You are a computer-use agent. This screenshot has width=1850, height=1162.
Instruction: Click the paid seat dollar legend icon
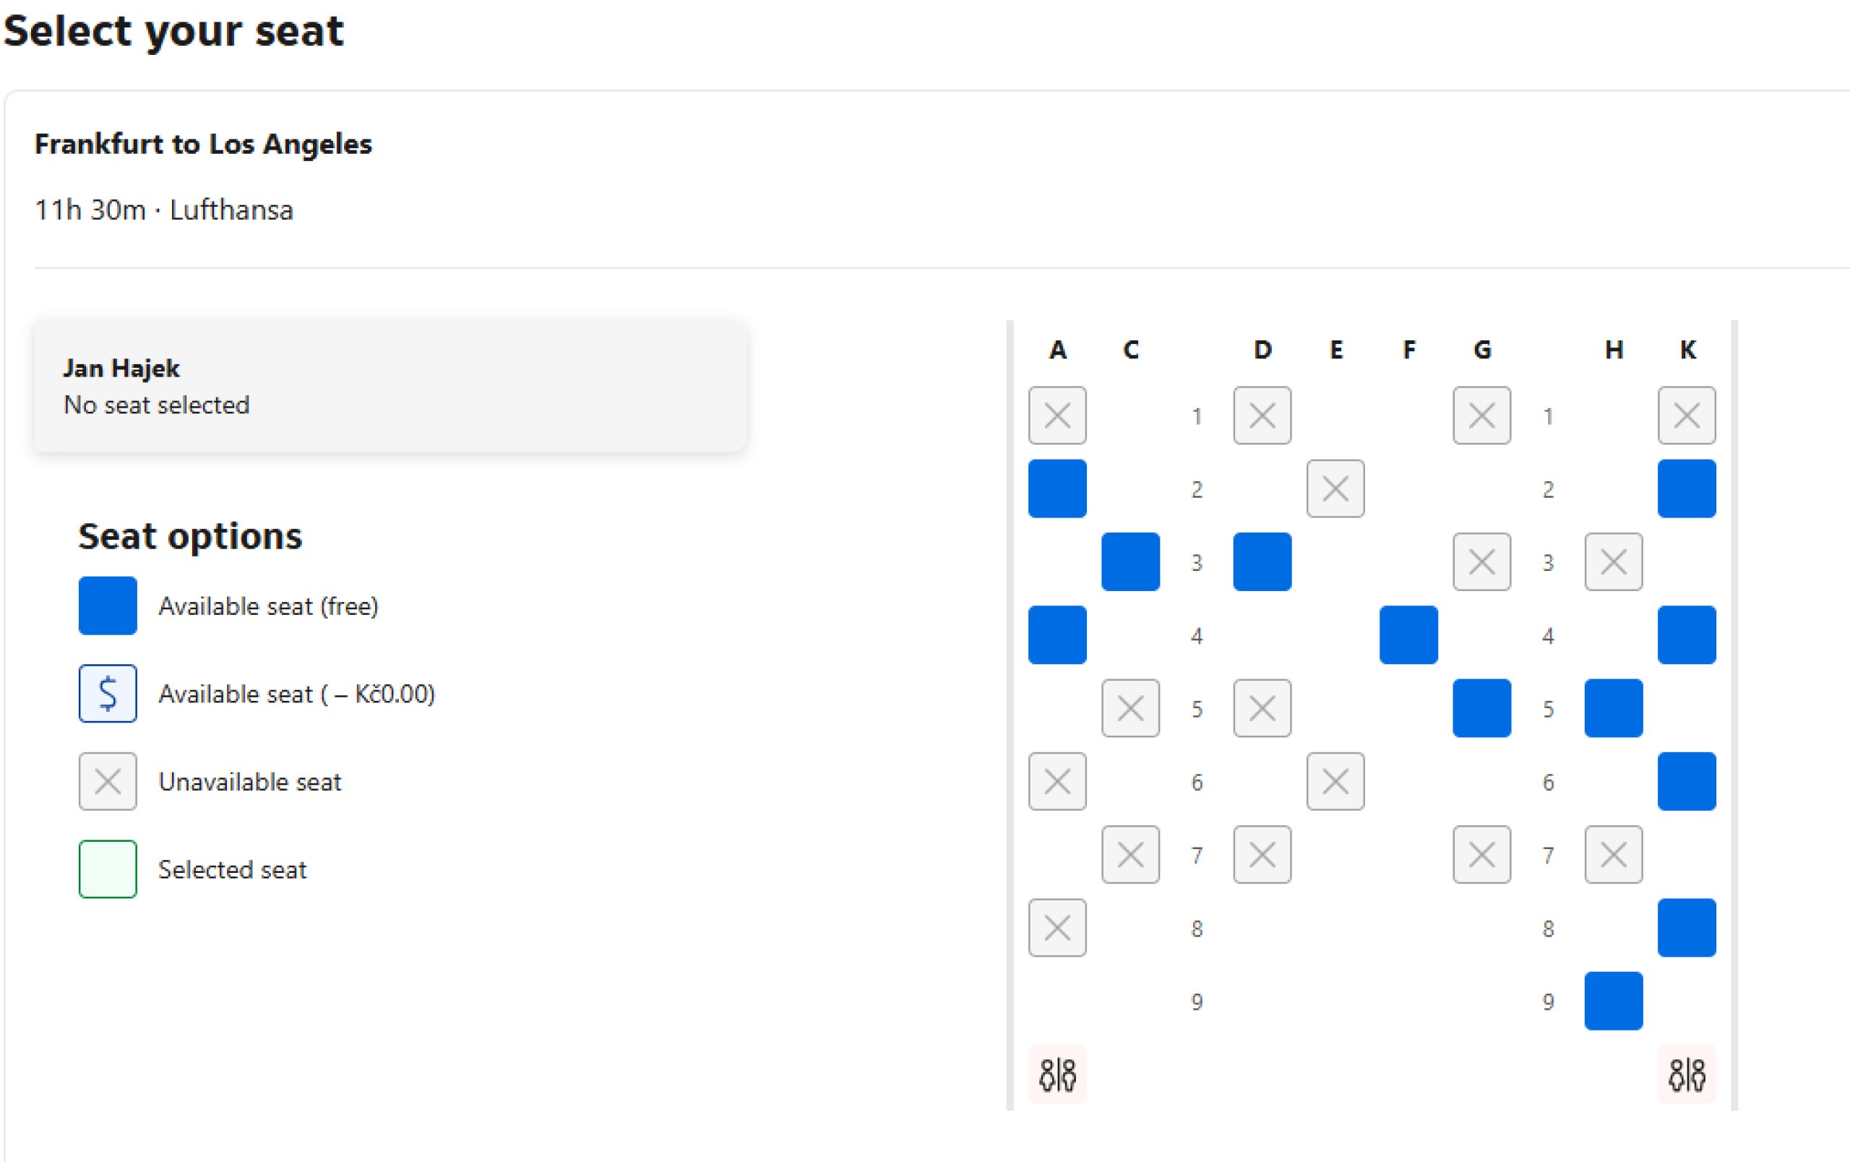point(108,694)
